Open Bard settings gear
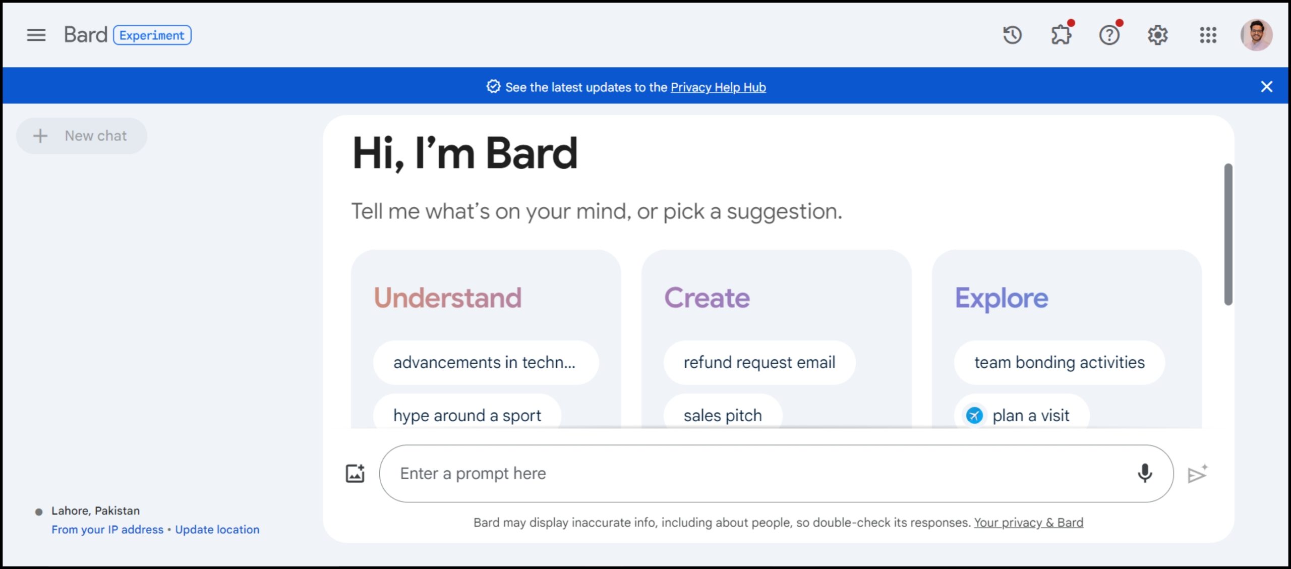The width and height of the screenshot is (1291, 569). pyautogui.click(x=1158, y=35)
